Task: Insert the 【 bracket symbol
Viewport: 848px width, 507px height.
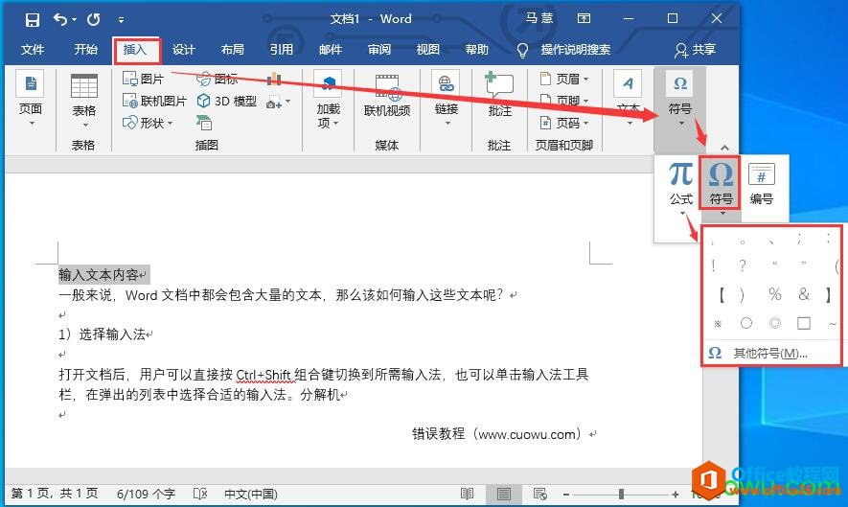Action: click(721, 295)
